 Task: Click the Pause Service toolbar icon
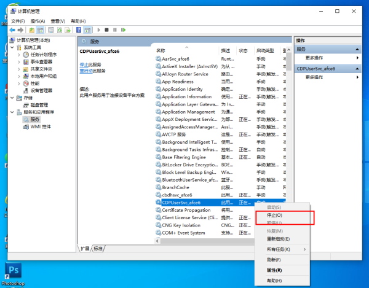click(x=115, y=30)
